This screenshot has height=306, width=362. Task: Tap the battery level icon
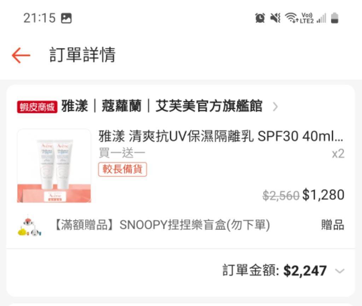[x=334, y=18]
